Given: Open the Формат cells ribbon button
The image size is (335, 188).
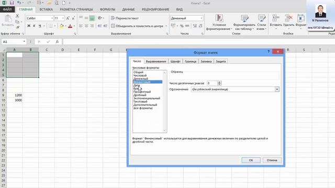Looking at the screenshot, I should (x=301, y=22).
